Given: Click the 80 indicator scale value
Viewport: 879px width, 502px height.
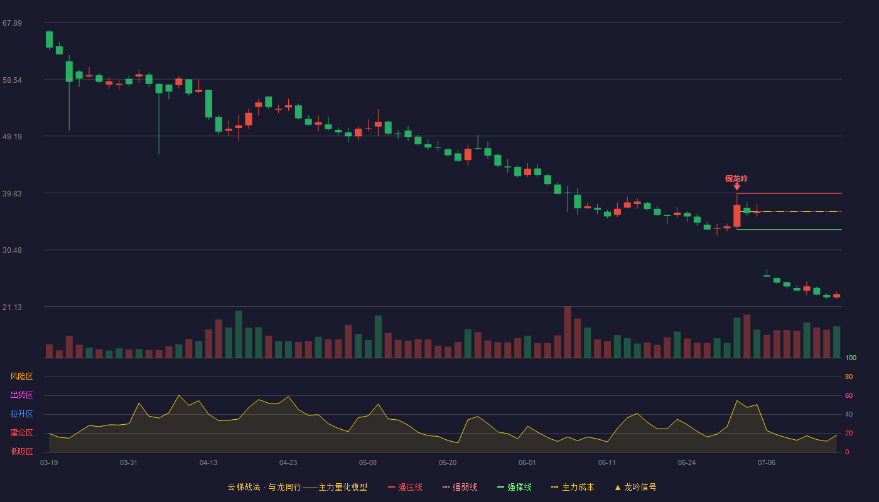Looking at the screenshot, I should click(x=849, y=377).
